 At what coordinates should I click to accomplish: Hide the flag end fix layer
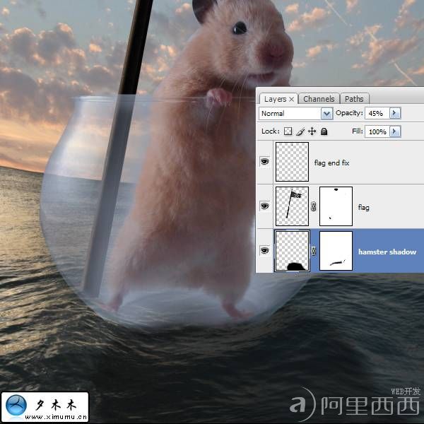(x=264, y=162)
